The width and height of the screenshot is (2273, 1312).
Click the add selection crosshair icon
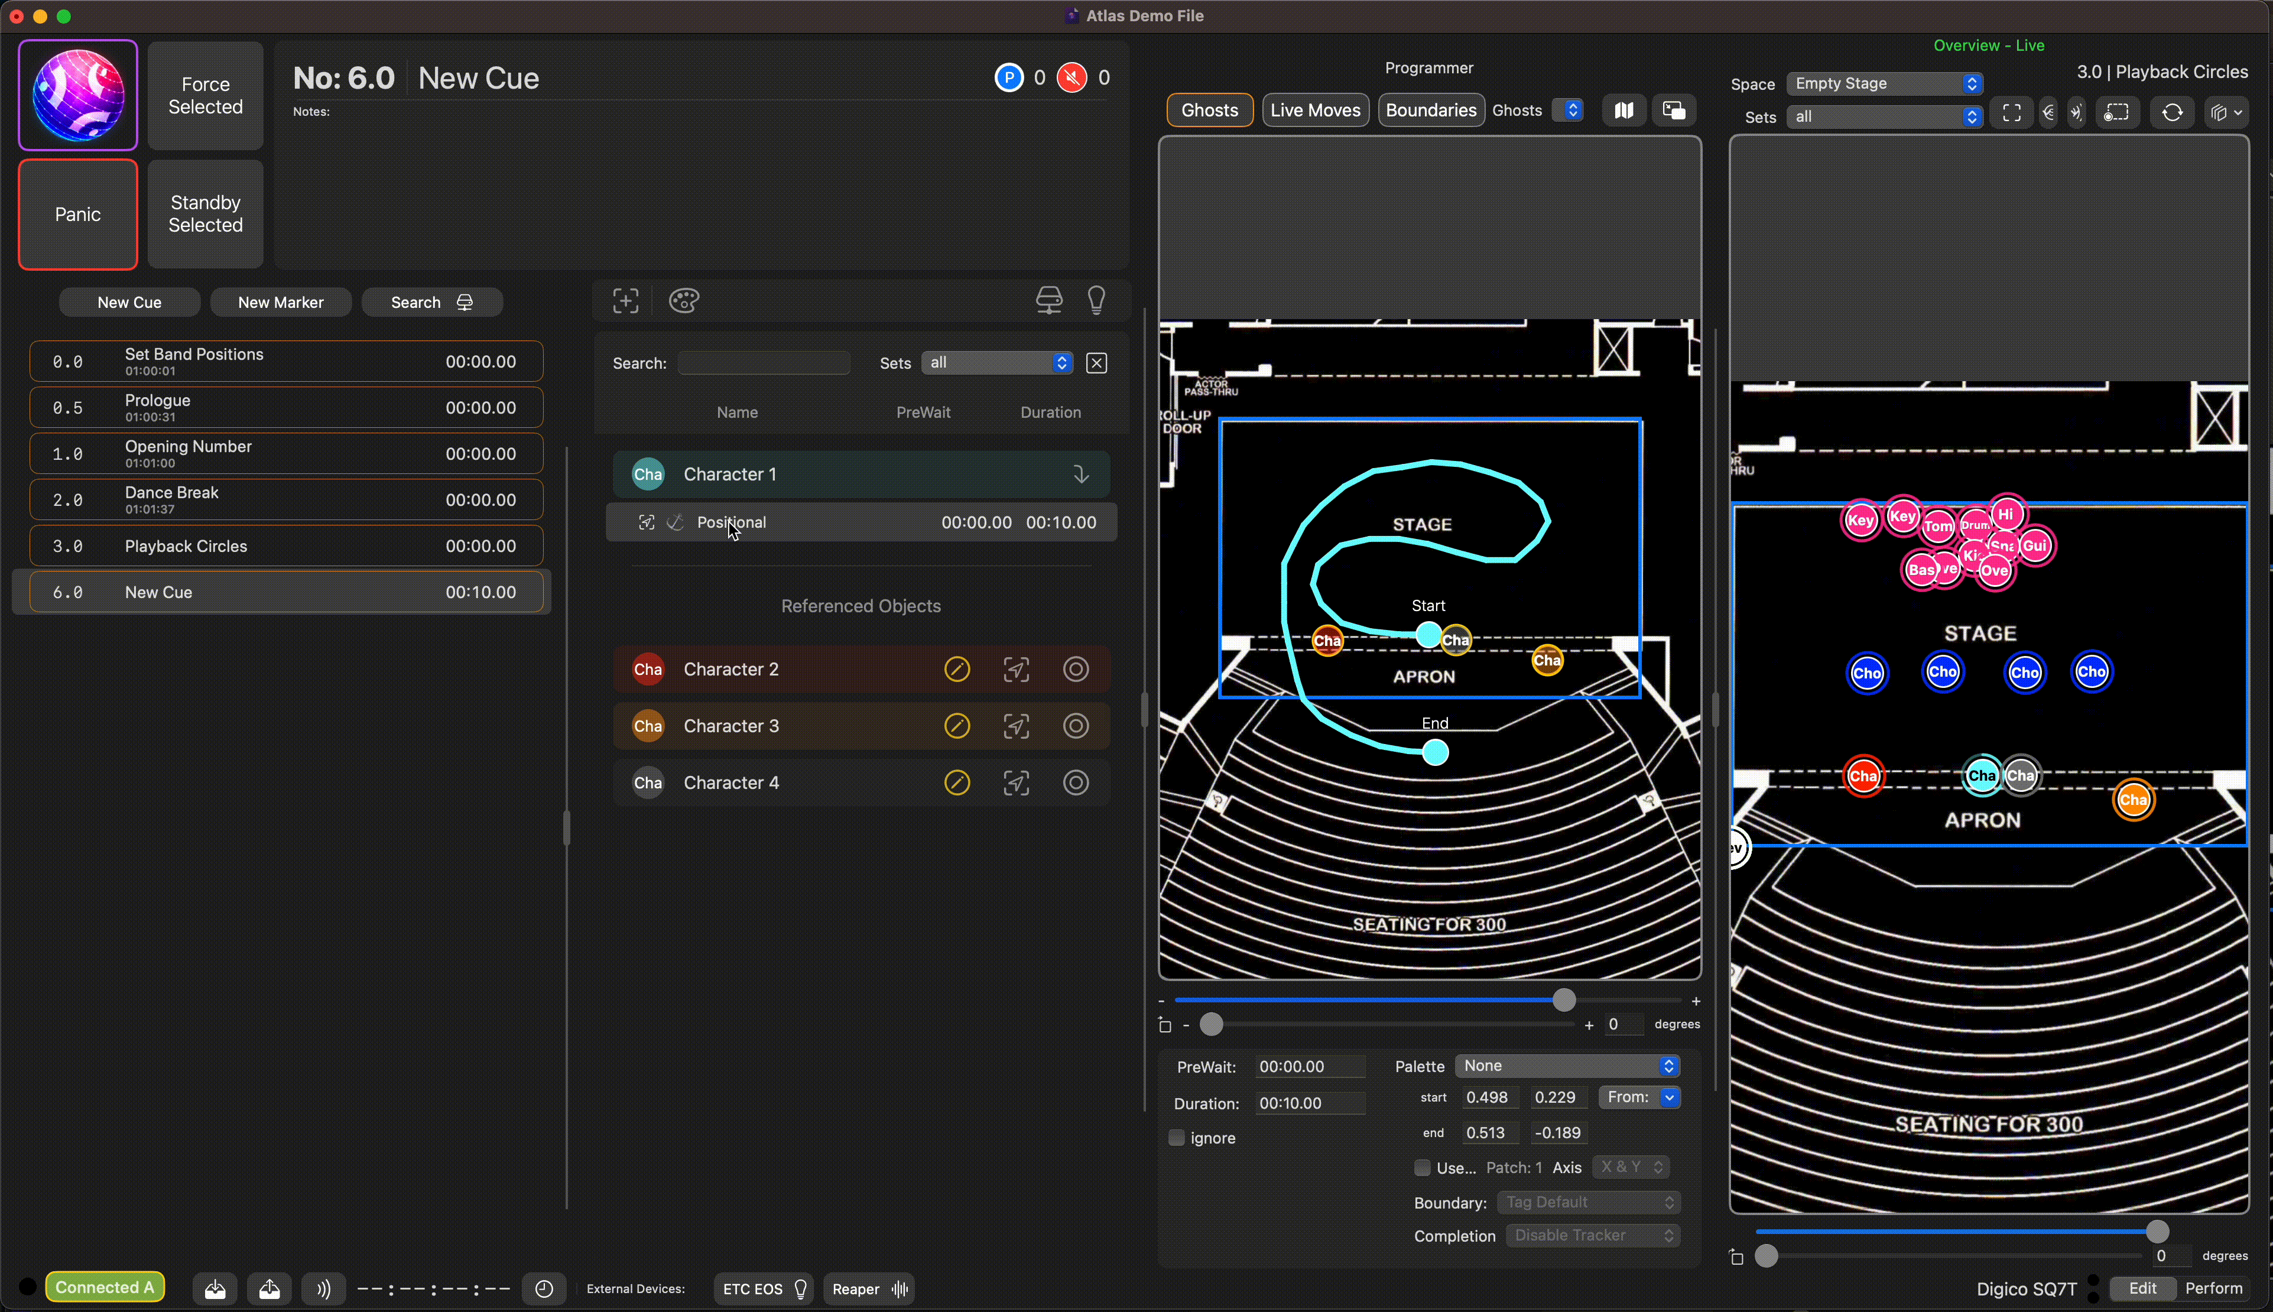click(625, 301)
